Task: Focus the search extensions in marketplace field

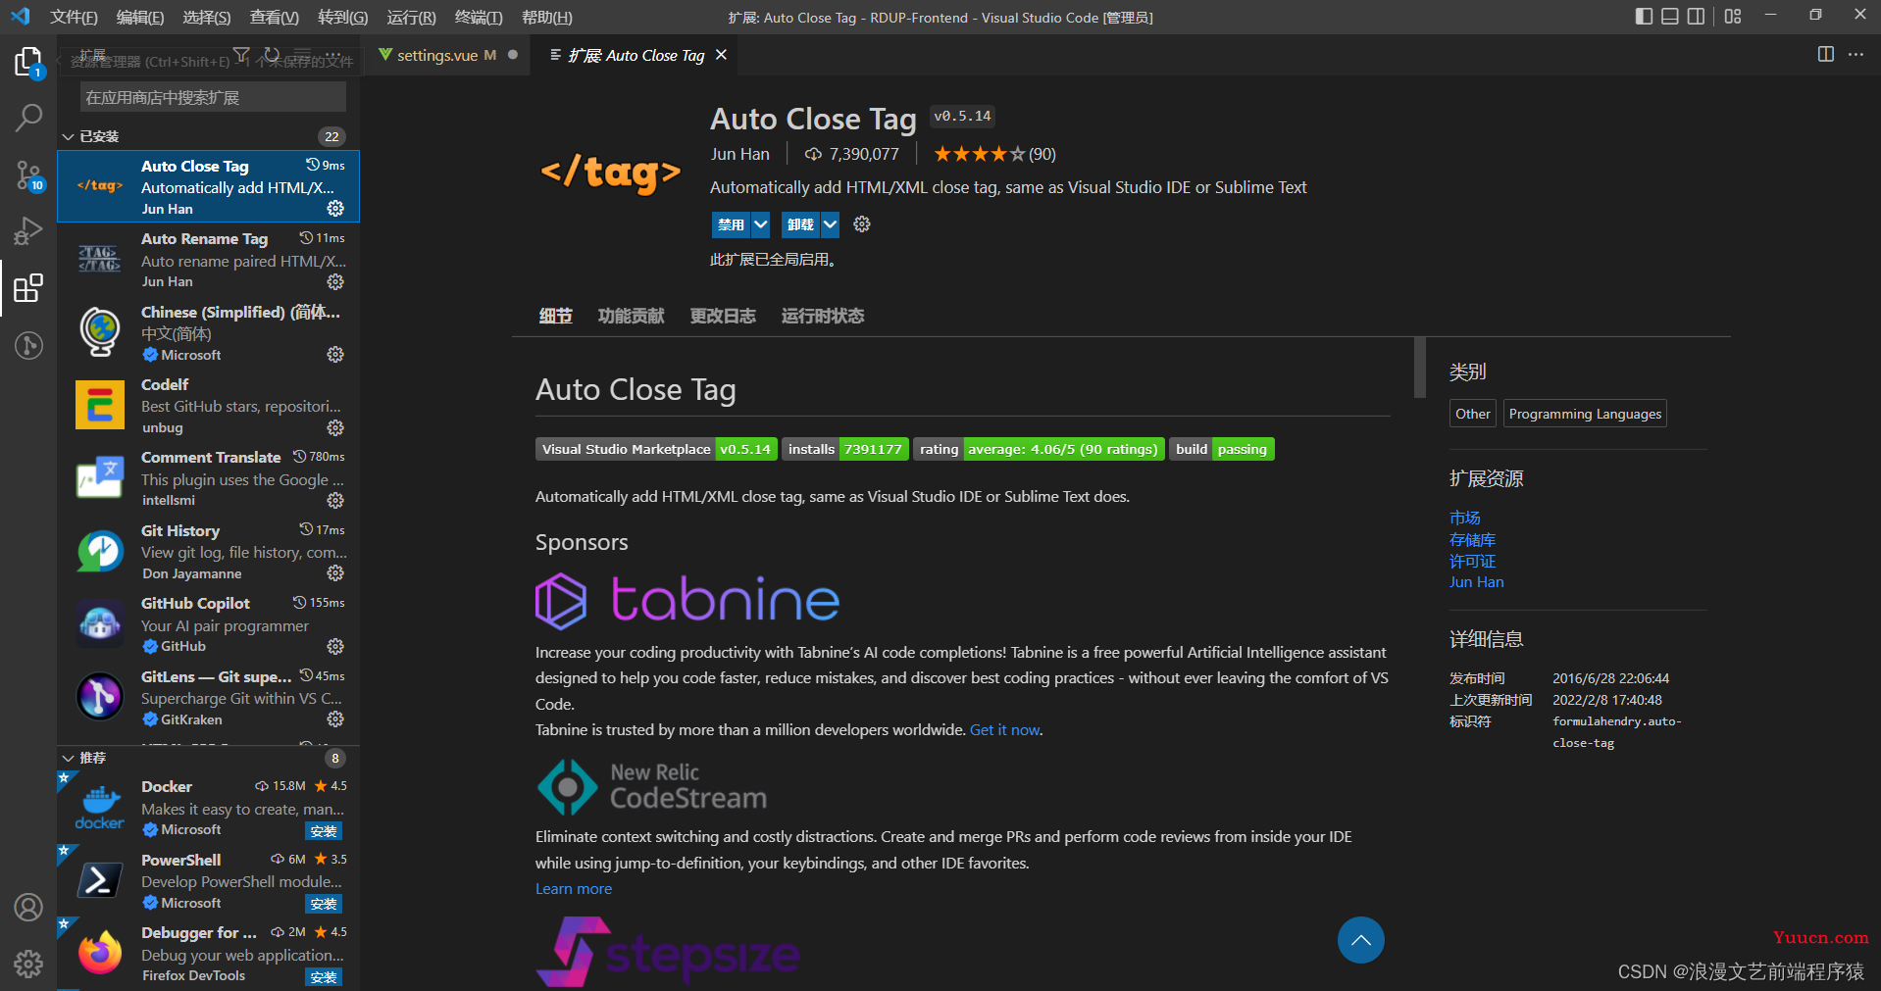Action: pos(213,97)
